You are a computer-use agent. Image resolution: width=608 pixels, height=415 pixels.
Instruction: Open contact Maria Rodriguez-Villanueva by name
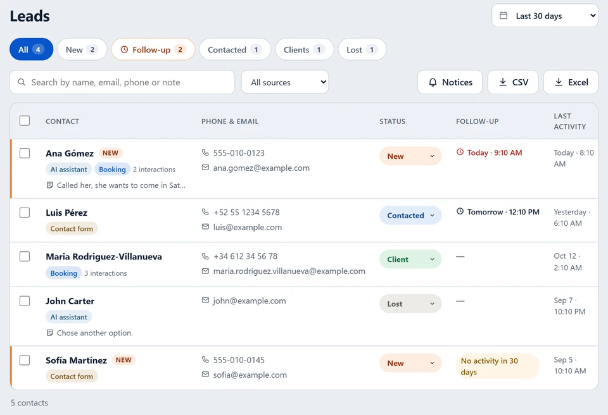[104, 256]
